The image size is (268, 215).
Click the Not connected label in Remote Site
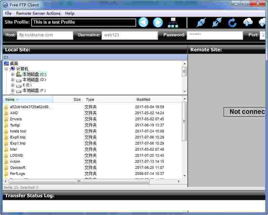pos(244,112)
